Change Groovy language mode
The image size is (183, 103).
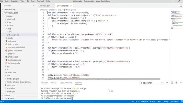[x=166, y=102]
